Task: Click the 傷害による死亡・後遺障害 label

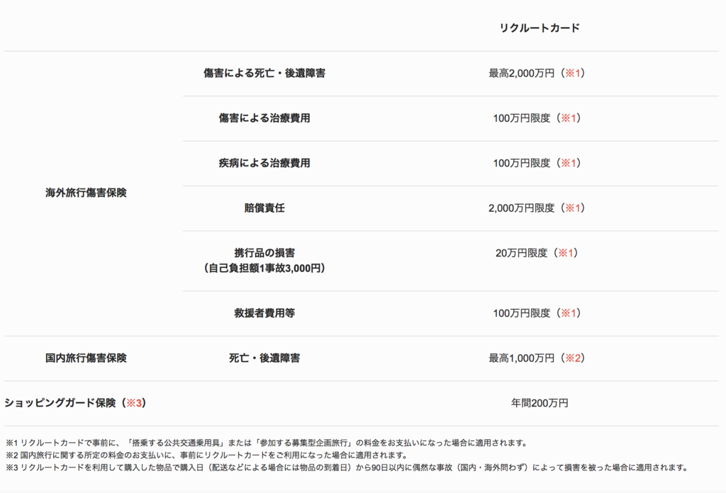Action: click(264, 73)
